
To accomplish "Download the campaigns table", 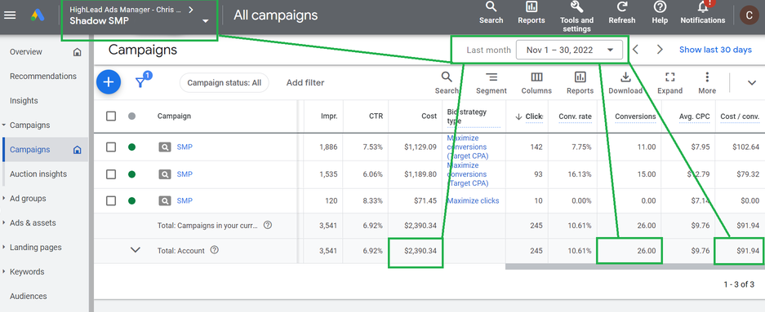I will click(625, 83).
